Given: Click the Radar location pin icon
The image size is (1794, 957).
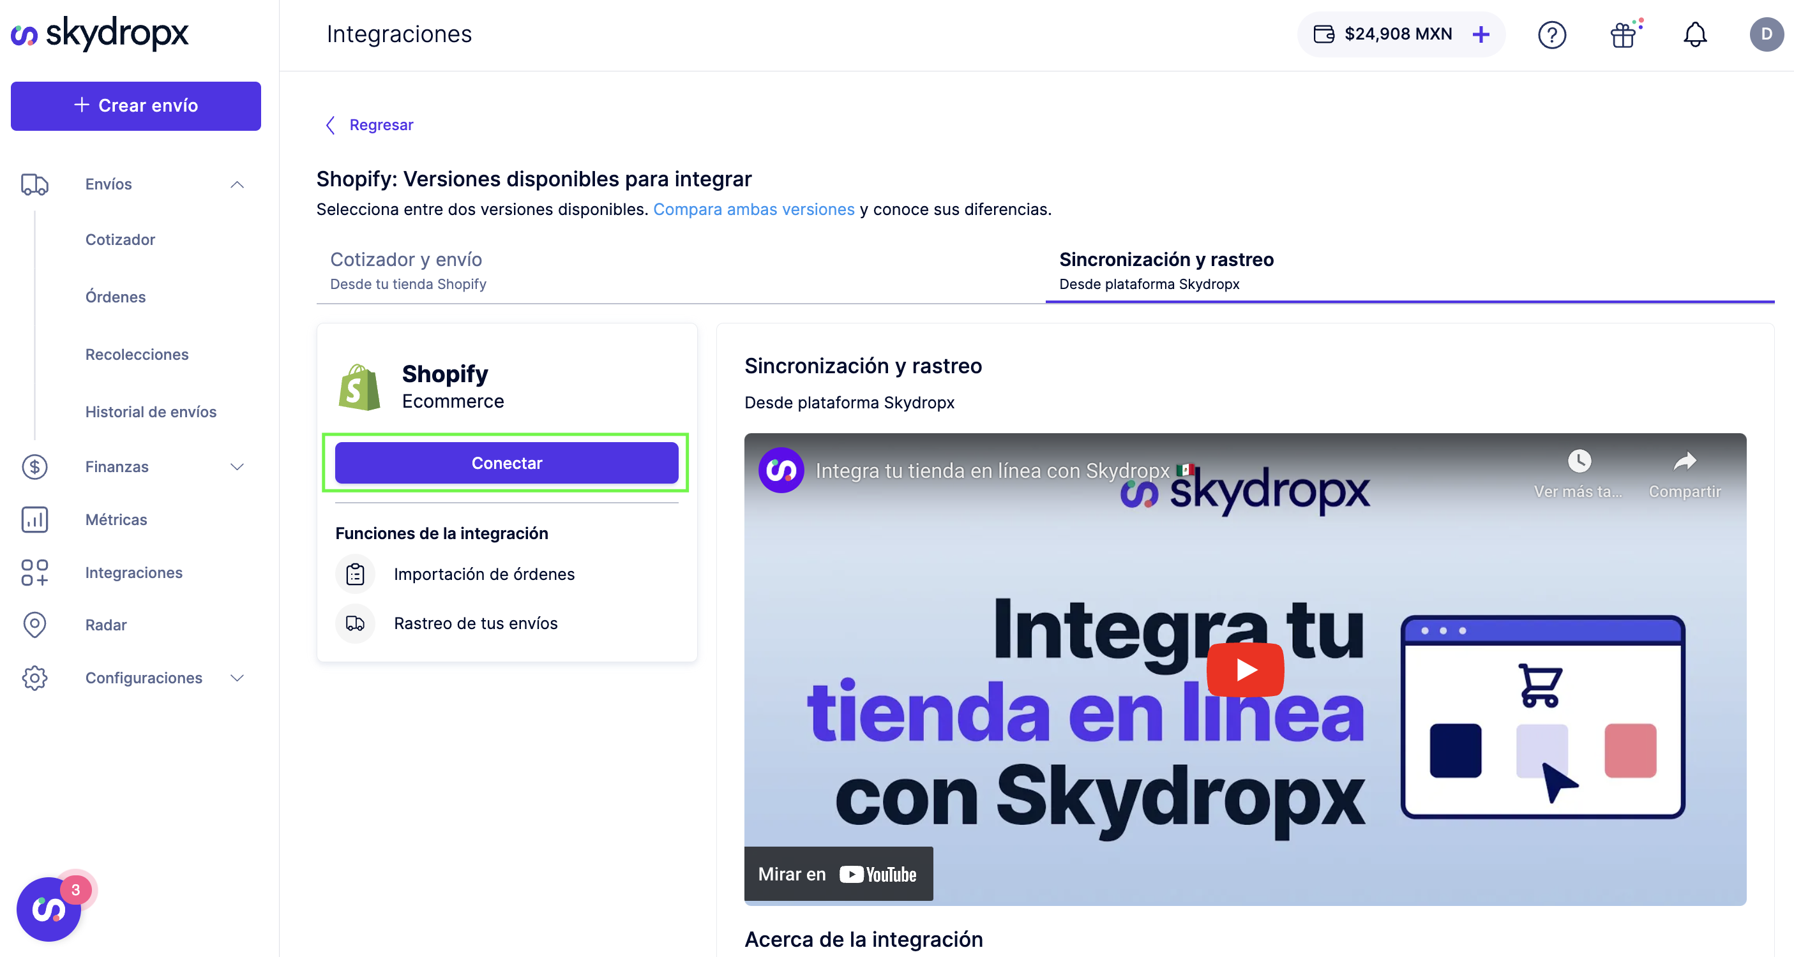Looking at the screenshot, I should [34, 625].
